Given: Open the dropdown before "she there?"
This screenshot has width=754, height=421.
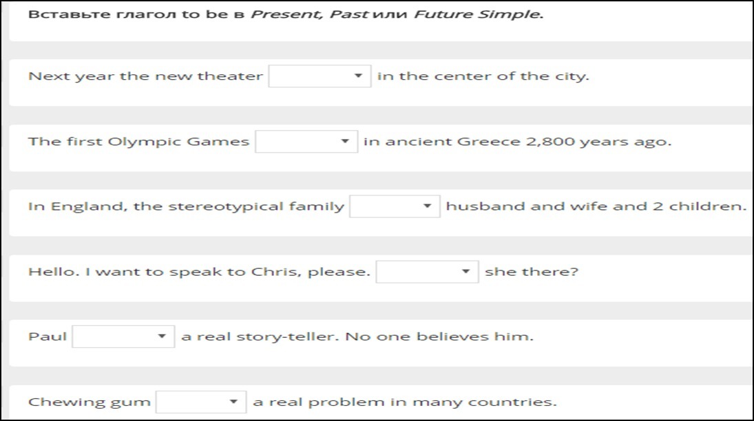Looking at the screenshot, I should [x=427, y=272].
